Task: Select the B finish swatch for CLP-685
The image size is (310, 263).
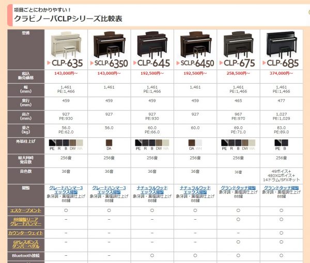Action: click(285, 143)
